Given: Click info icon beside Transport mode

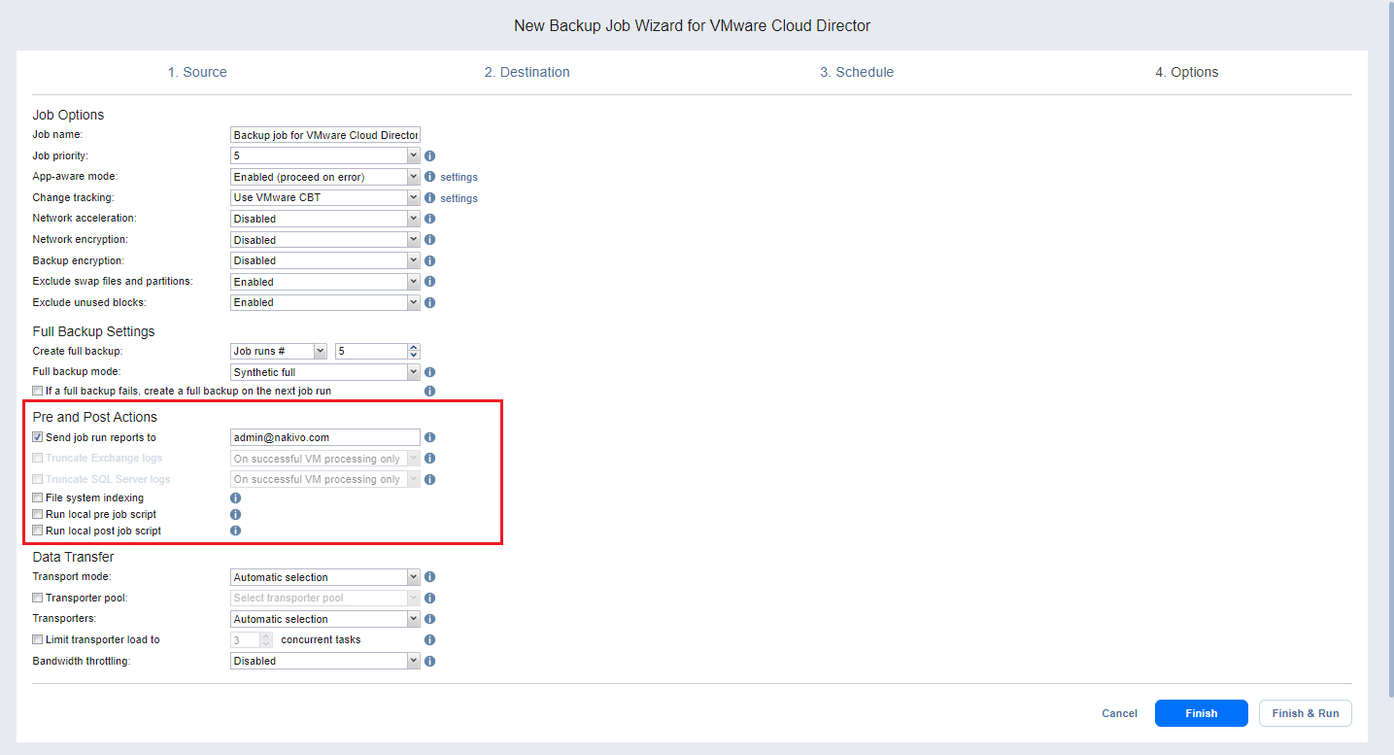Looking at the screenshot, I should (429, 577).
